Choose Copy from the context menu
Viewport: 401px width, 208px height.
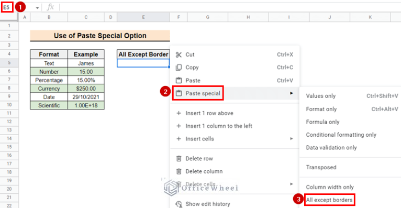pos(235,68)
